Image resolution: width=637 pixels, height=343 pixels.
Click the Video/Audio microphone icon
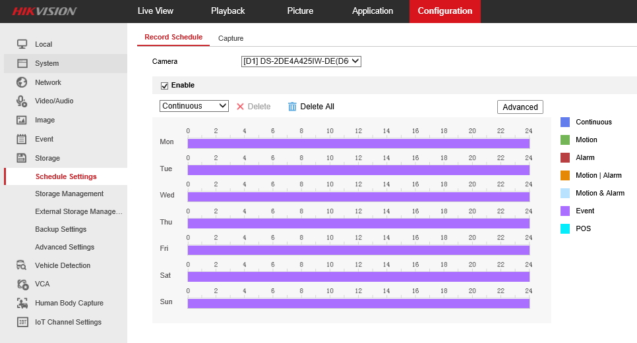tap(22, 101)
